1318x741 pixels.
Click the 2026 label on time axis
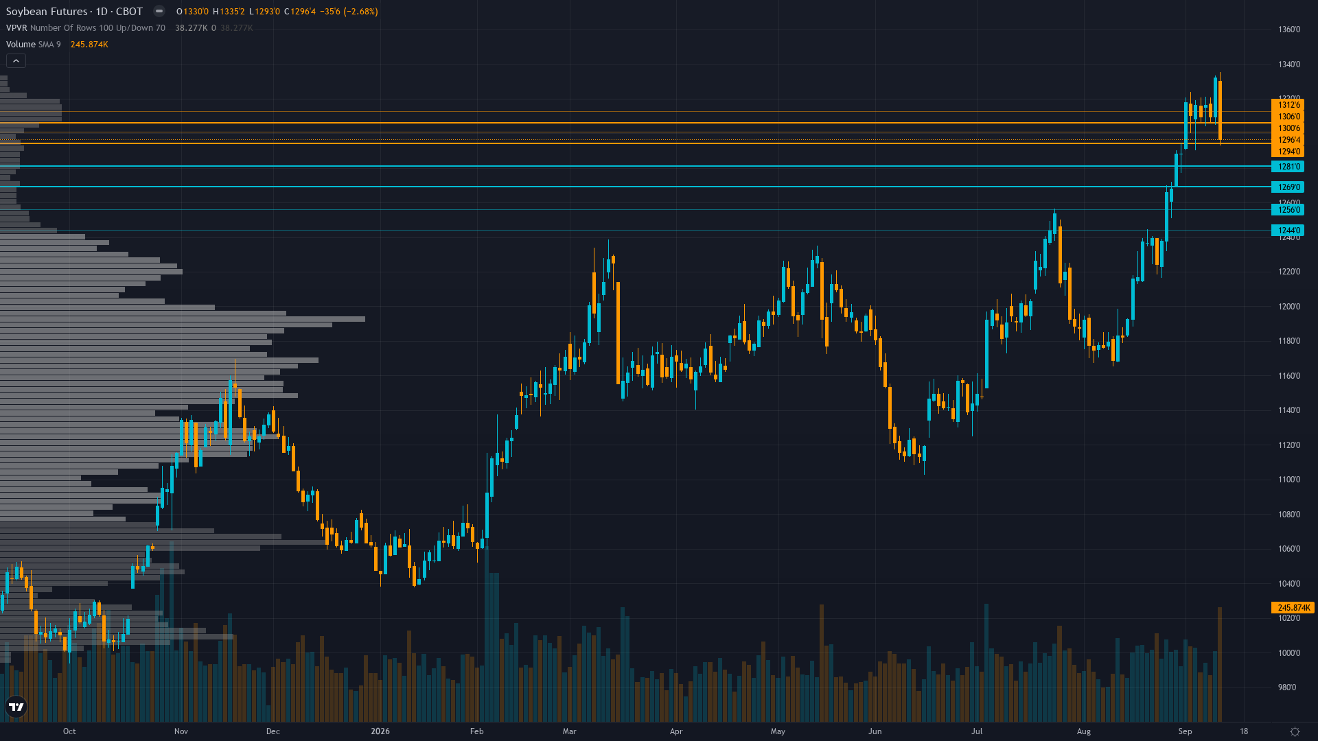tap(380, 731)
